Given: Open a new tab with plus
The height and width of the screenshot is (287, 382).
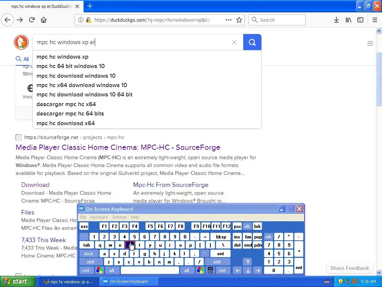Looking at the screenshot, I should [90, 6].
